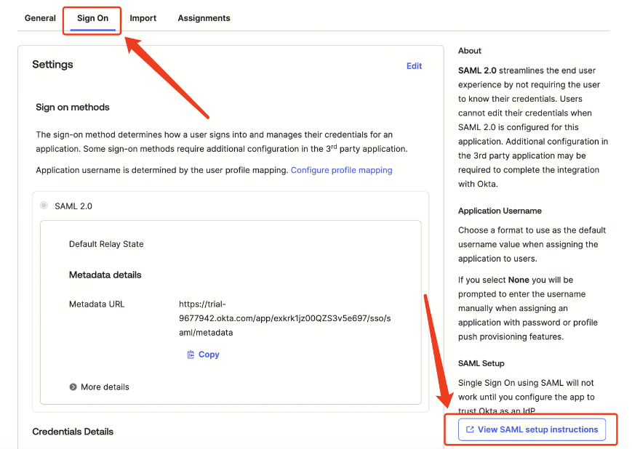This screenshot has height=449, width=632.
Task: Click the 'About' heading in sidebar
Action: coord(470,51)
